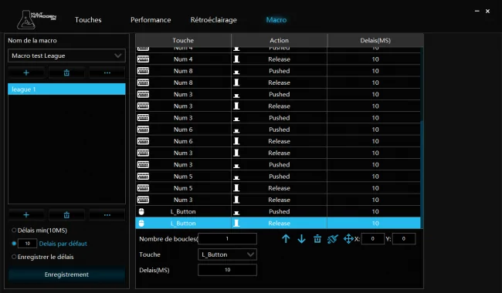This screenshot has width=502, height=293.
Task: Clear all steps with the brush icon
Action: pos(333,239)
